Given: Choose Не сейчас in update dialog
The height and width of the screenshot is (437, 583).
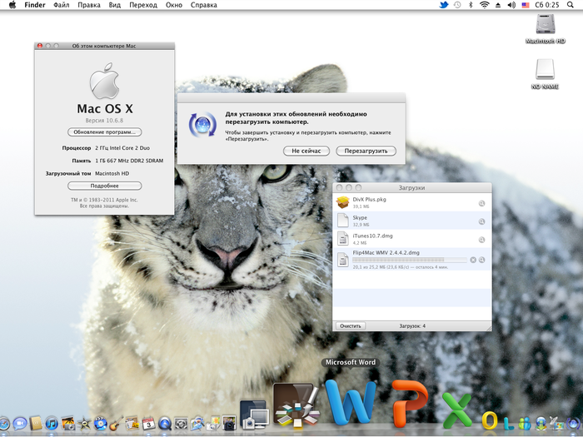Looking at the screenshot, I should click(x=306, y=151).
